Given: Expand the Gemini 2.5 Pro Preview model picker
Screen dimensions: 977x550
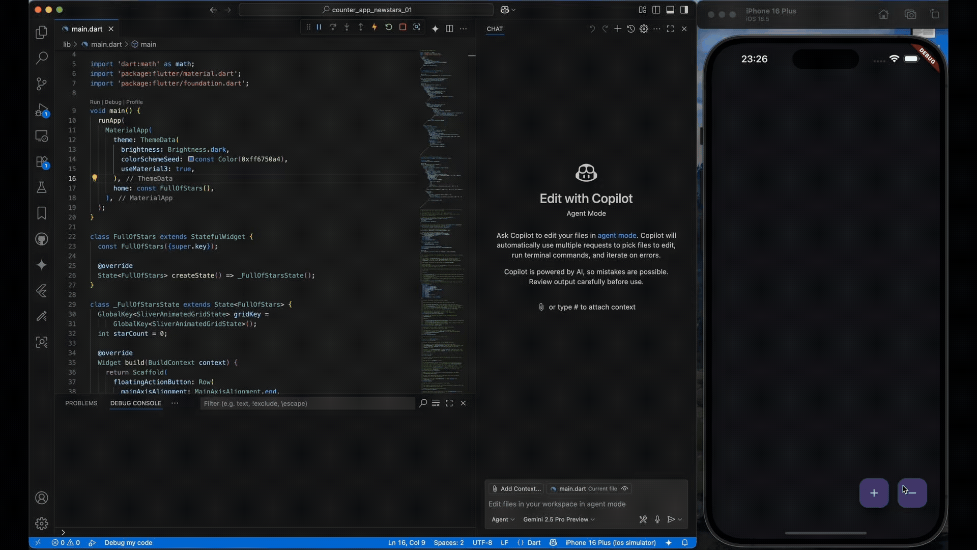Looking at the screenshot, I should pyautogui.click(x=559, y=519).
